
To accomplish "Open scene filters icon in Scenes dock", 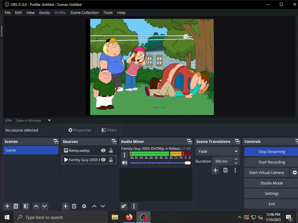I will point(26,206).
